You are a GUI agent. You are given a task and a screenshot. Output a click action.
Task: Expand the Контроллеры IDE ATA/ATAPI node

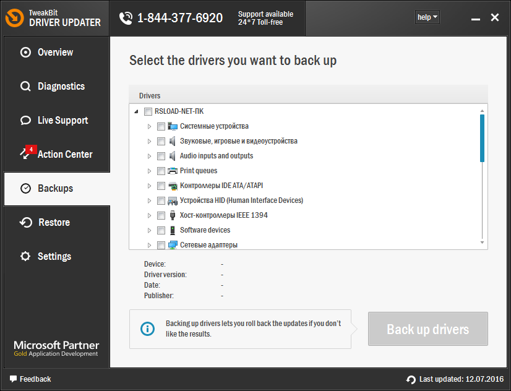point(149,186)
